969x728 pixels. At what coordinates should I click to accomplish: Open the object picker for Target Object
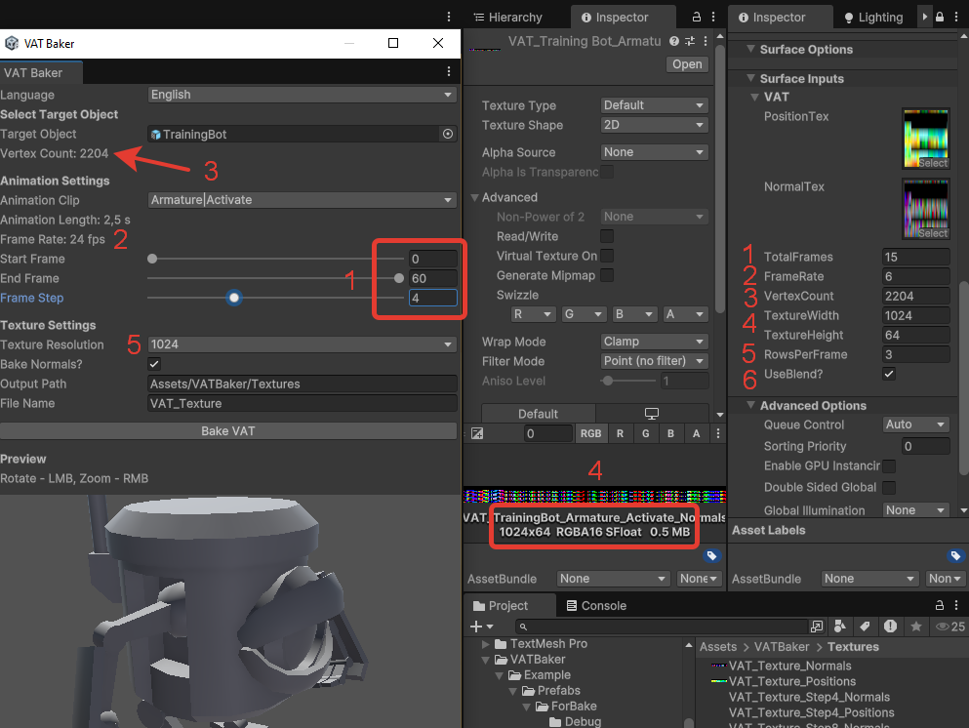(448, 134)
